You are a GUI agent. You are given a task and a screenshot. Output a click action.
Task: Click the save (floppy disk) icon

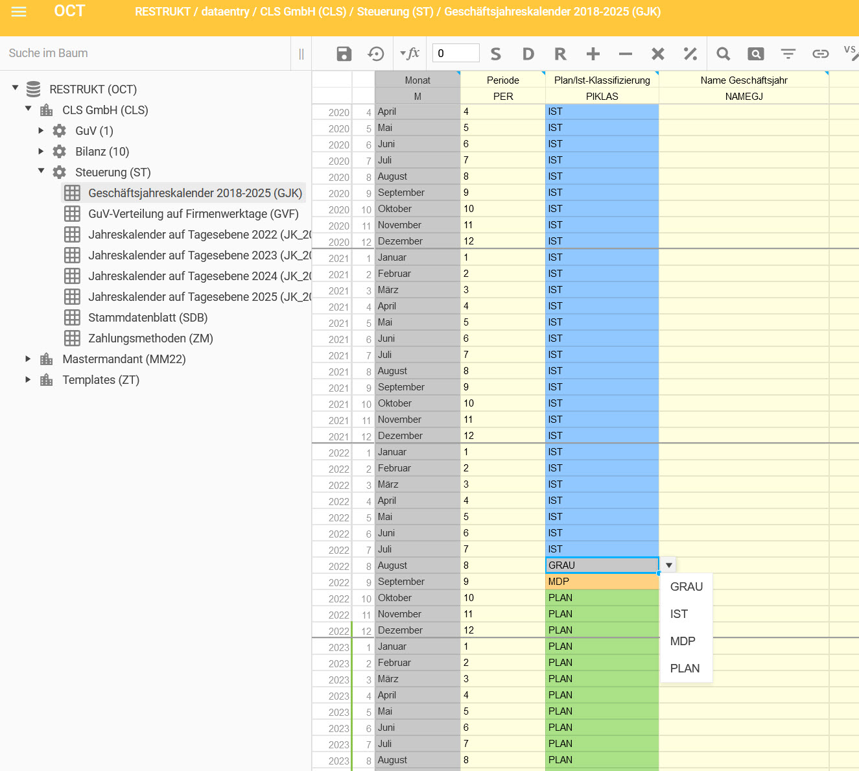pos(344,54)
